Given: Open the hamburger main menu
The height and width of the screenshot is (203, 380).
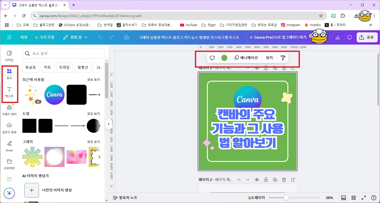Looking at the screenshot, I should pos(9,37).
